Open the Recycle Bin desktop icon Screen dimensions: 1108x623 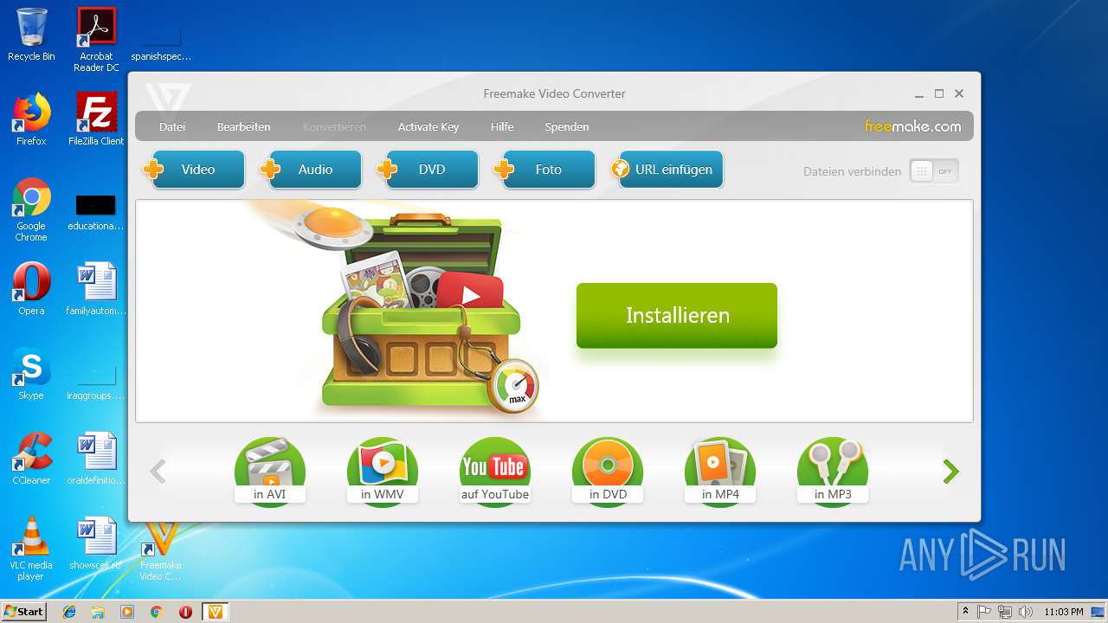[x=31, y=35]
